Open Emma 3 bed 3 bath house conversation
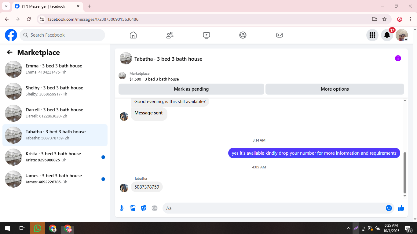Image resolution: width=417 pixels, height=234 pixels. point(55,69)
